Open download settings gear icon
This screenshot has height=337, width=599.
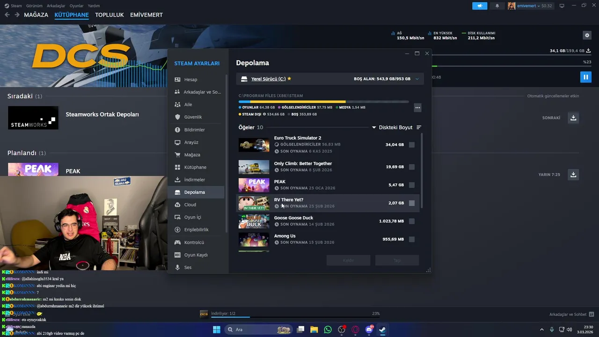tap(587, 35)
